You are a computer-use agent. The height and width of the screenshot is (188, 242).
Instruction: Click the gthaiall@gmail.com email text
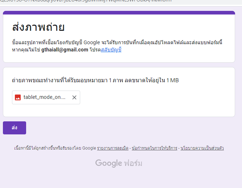pos(65,50)
